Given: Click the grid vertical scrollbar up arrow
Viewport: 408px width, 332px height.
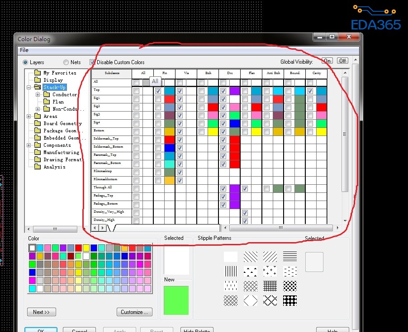Looking at the screenshot, I should [x=345, y=73].
